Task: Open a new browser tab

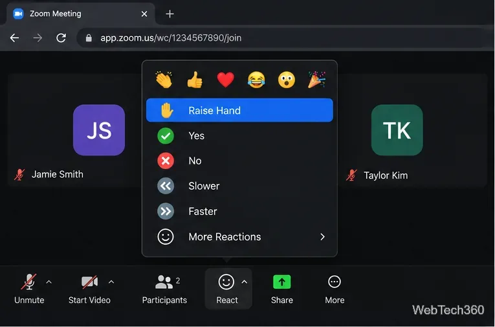Action: pos(170,14)
